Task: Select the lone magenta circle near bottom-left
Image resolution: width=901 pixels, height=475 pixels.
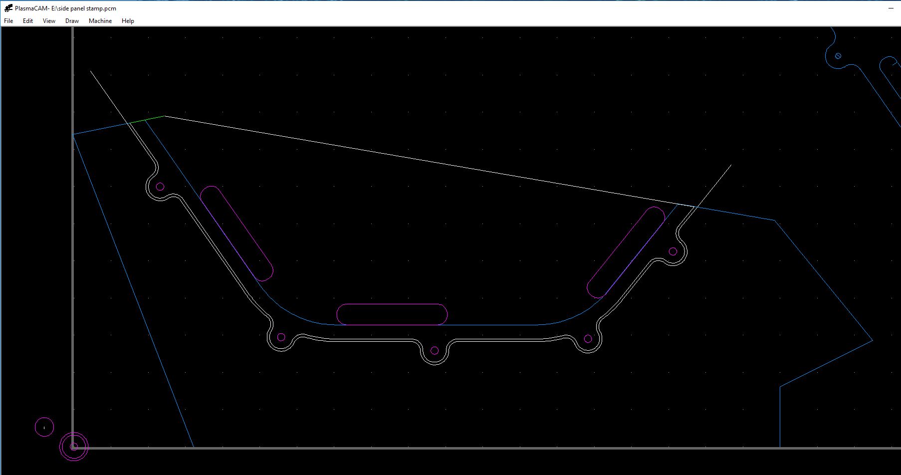Action: (x=44, y=418)
